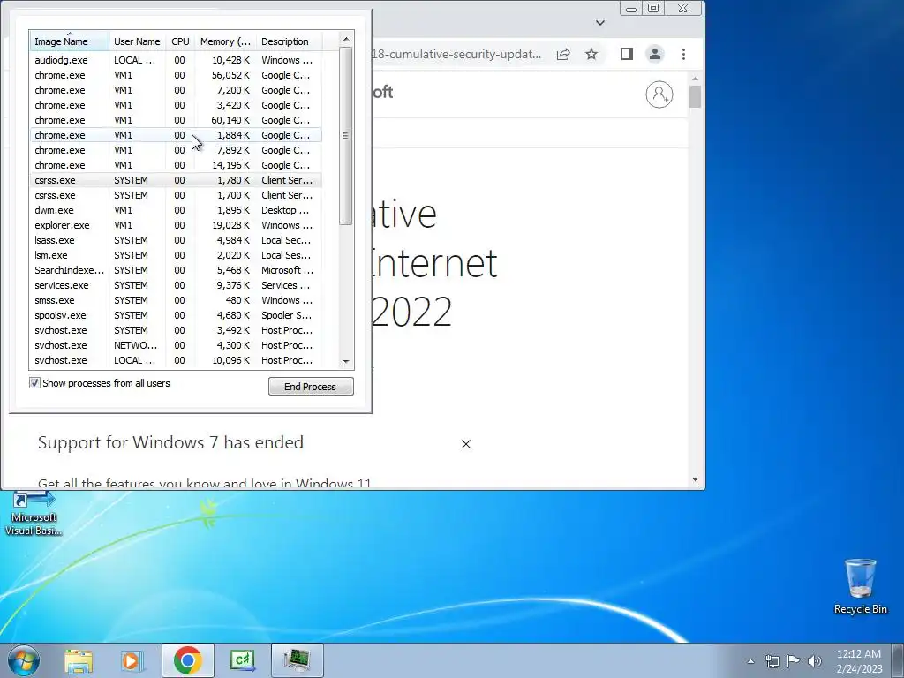The image size is (904, 678).
Task: Select the smss.exe process
Action: (176, 300)
